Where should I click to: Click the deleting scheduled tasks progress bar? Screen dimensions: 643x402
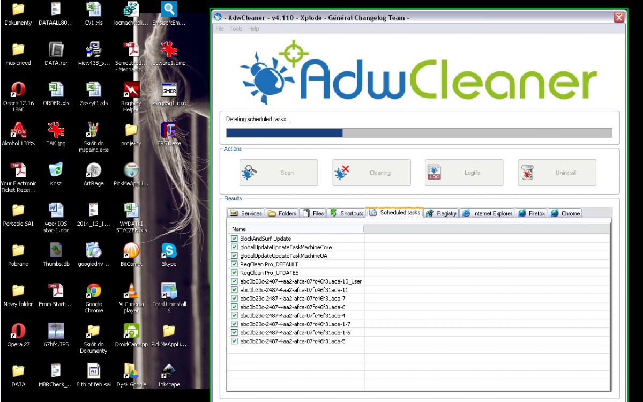(x=419, y=133)
